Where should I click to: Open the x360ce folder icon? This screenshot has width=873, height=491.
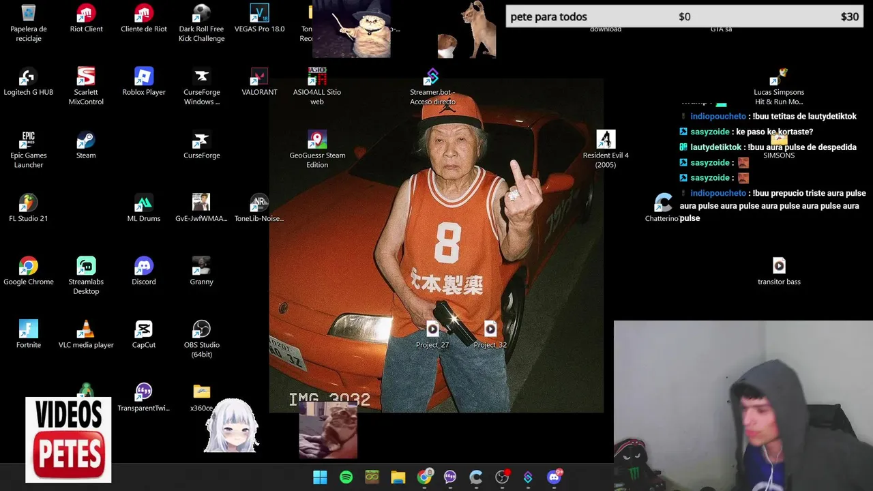(x=201, y=398)
